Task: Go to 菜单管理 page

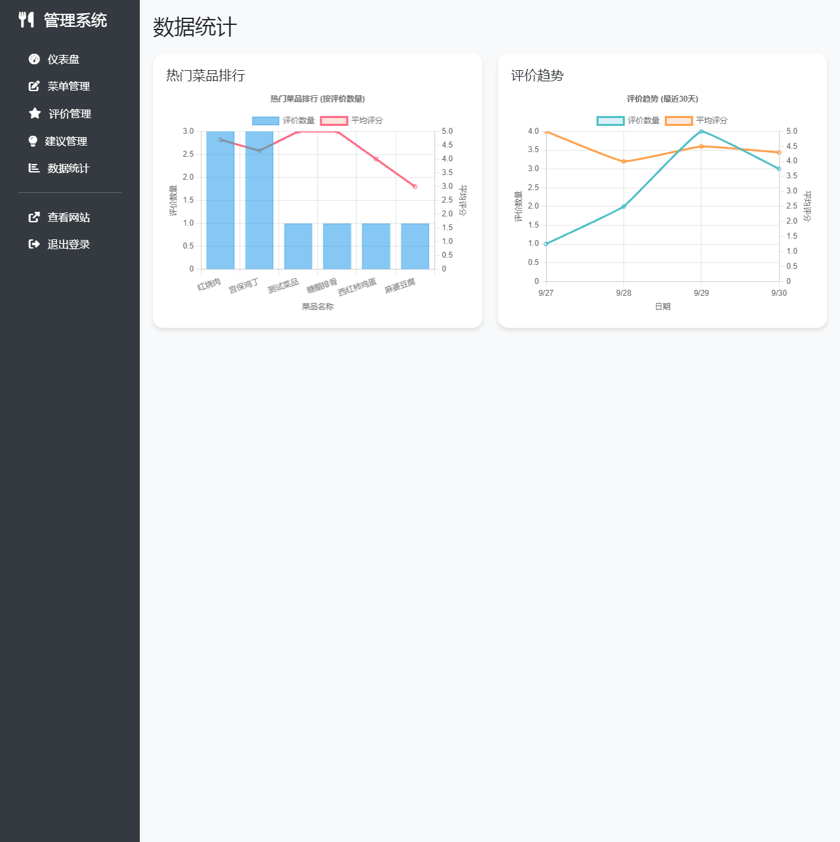Action: [68, 86]
